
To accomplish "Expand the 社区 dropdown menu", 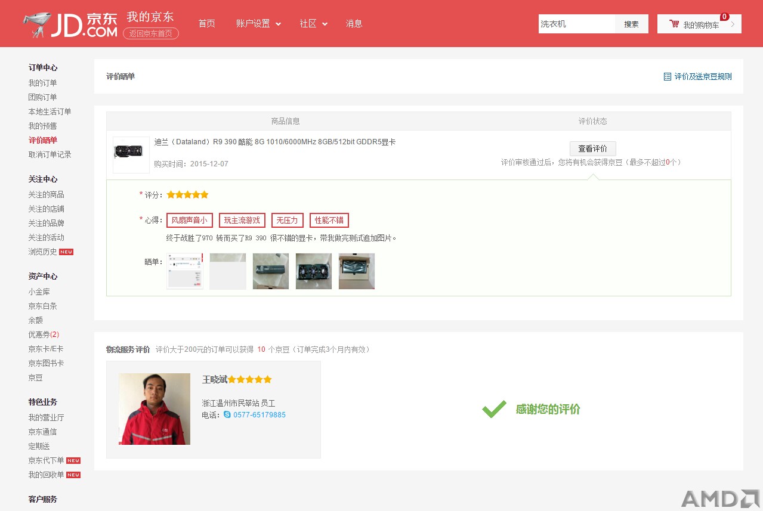I will point(314,24).
